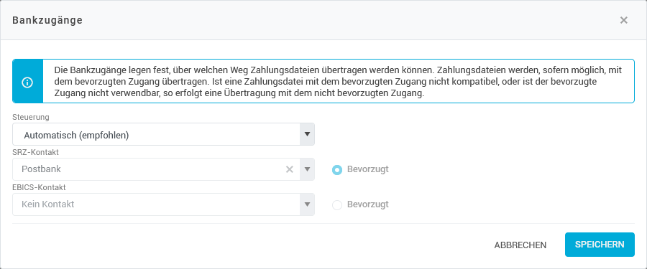647x269 pixels.
Task: Click the Bevorzugt label next to Kein Kontakt
Action: click(367, 204)
